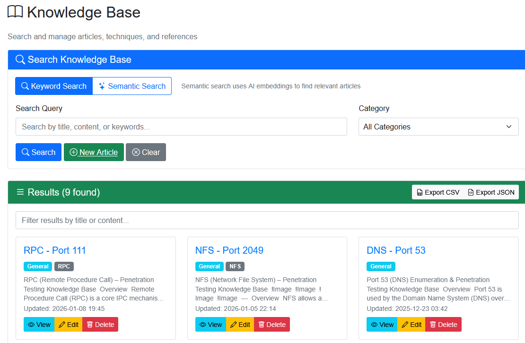Edit the NFS - Port 2049 article

[x=240, y=325]
